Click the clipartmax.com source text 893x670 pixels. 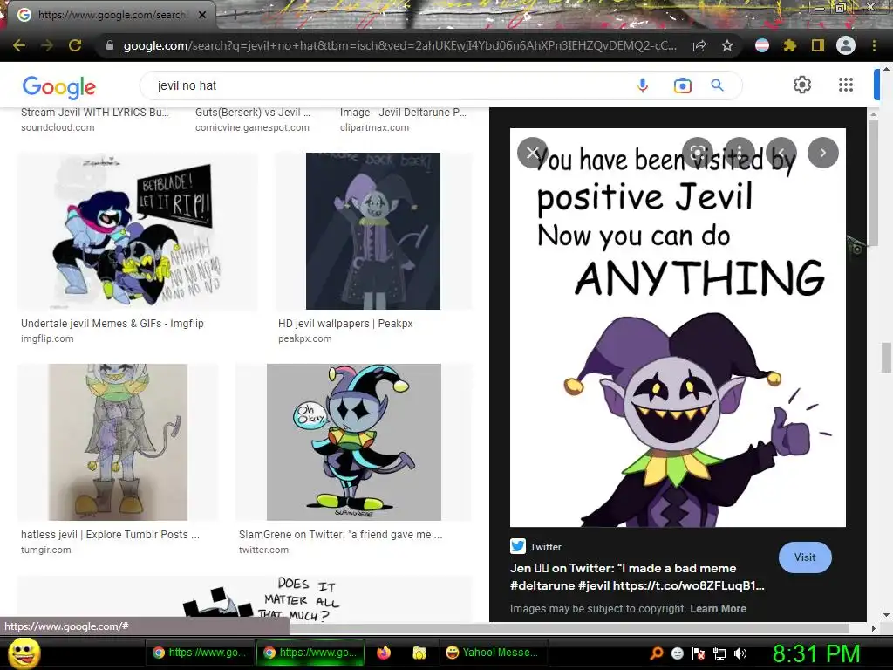tap(374, 127)
